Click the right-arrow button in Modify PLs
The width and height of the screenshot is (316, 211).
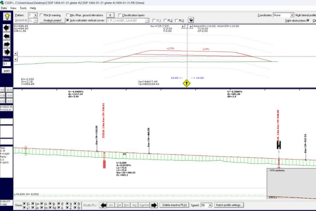click(154, 205)
